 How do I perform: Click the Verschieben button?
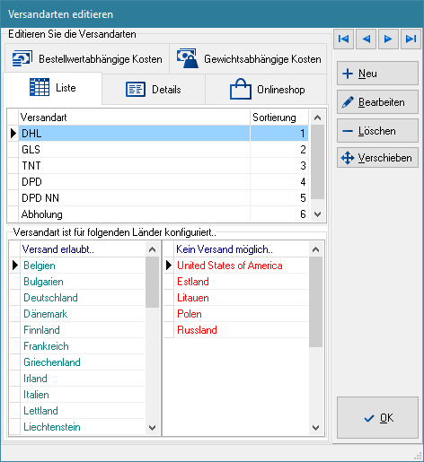[x=377, y=158]
